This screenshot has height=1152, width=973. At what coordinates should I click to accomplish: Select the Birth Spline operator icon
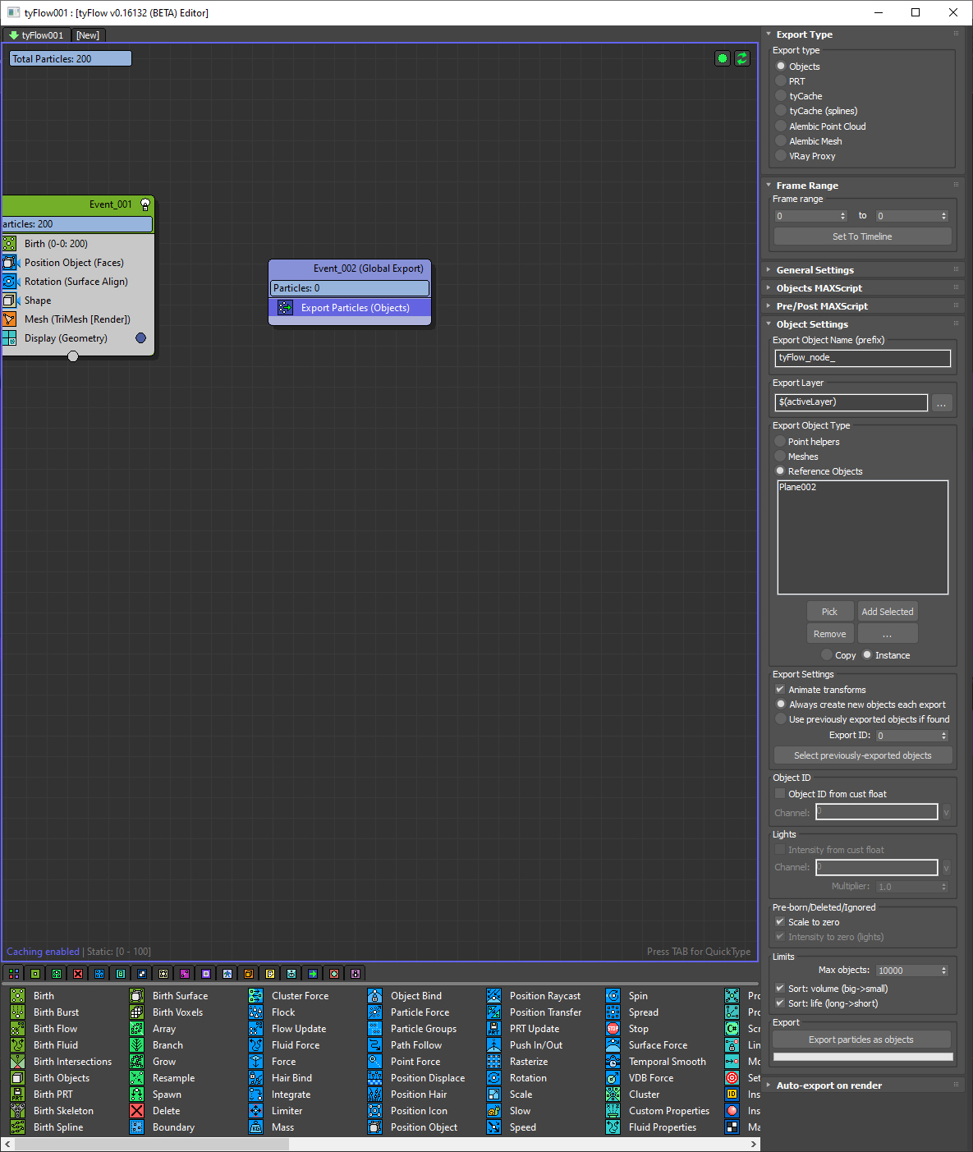coord(17,1127)
